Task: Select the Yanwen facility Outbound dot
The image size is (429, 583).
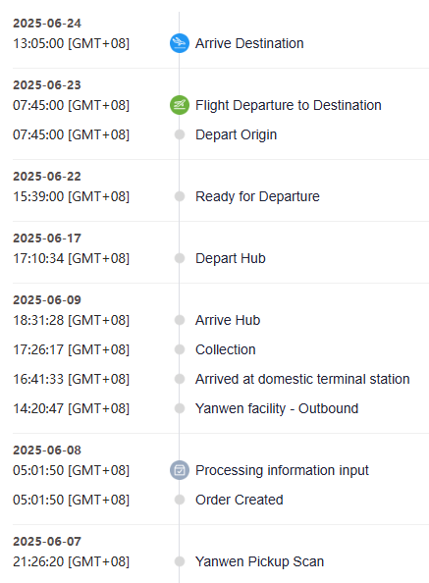Action: pyautogui.click(x=180, y=408)
